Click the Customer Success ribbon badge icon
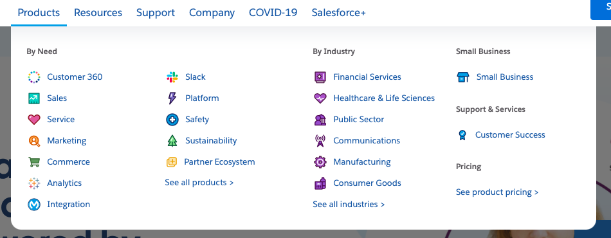 coord(462,135)
